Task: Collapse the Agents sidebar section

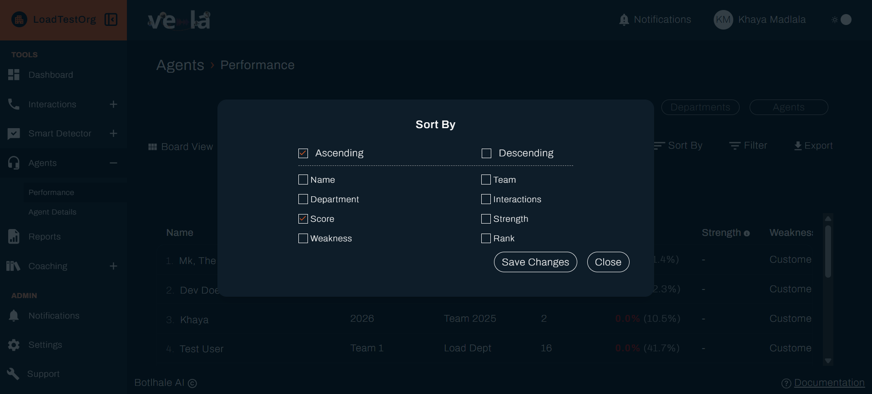Action: [x=113, y=163]
